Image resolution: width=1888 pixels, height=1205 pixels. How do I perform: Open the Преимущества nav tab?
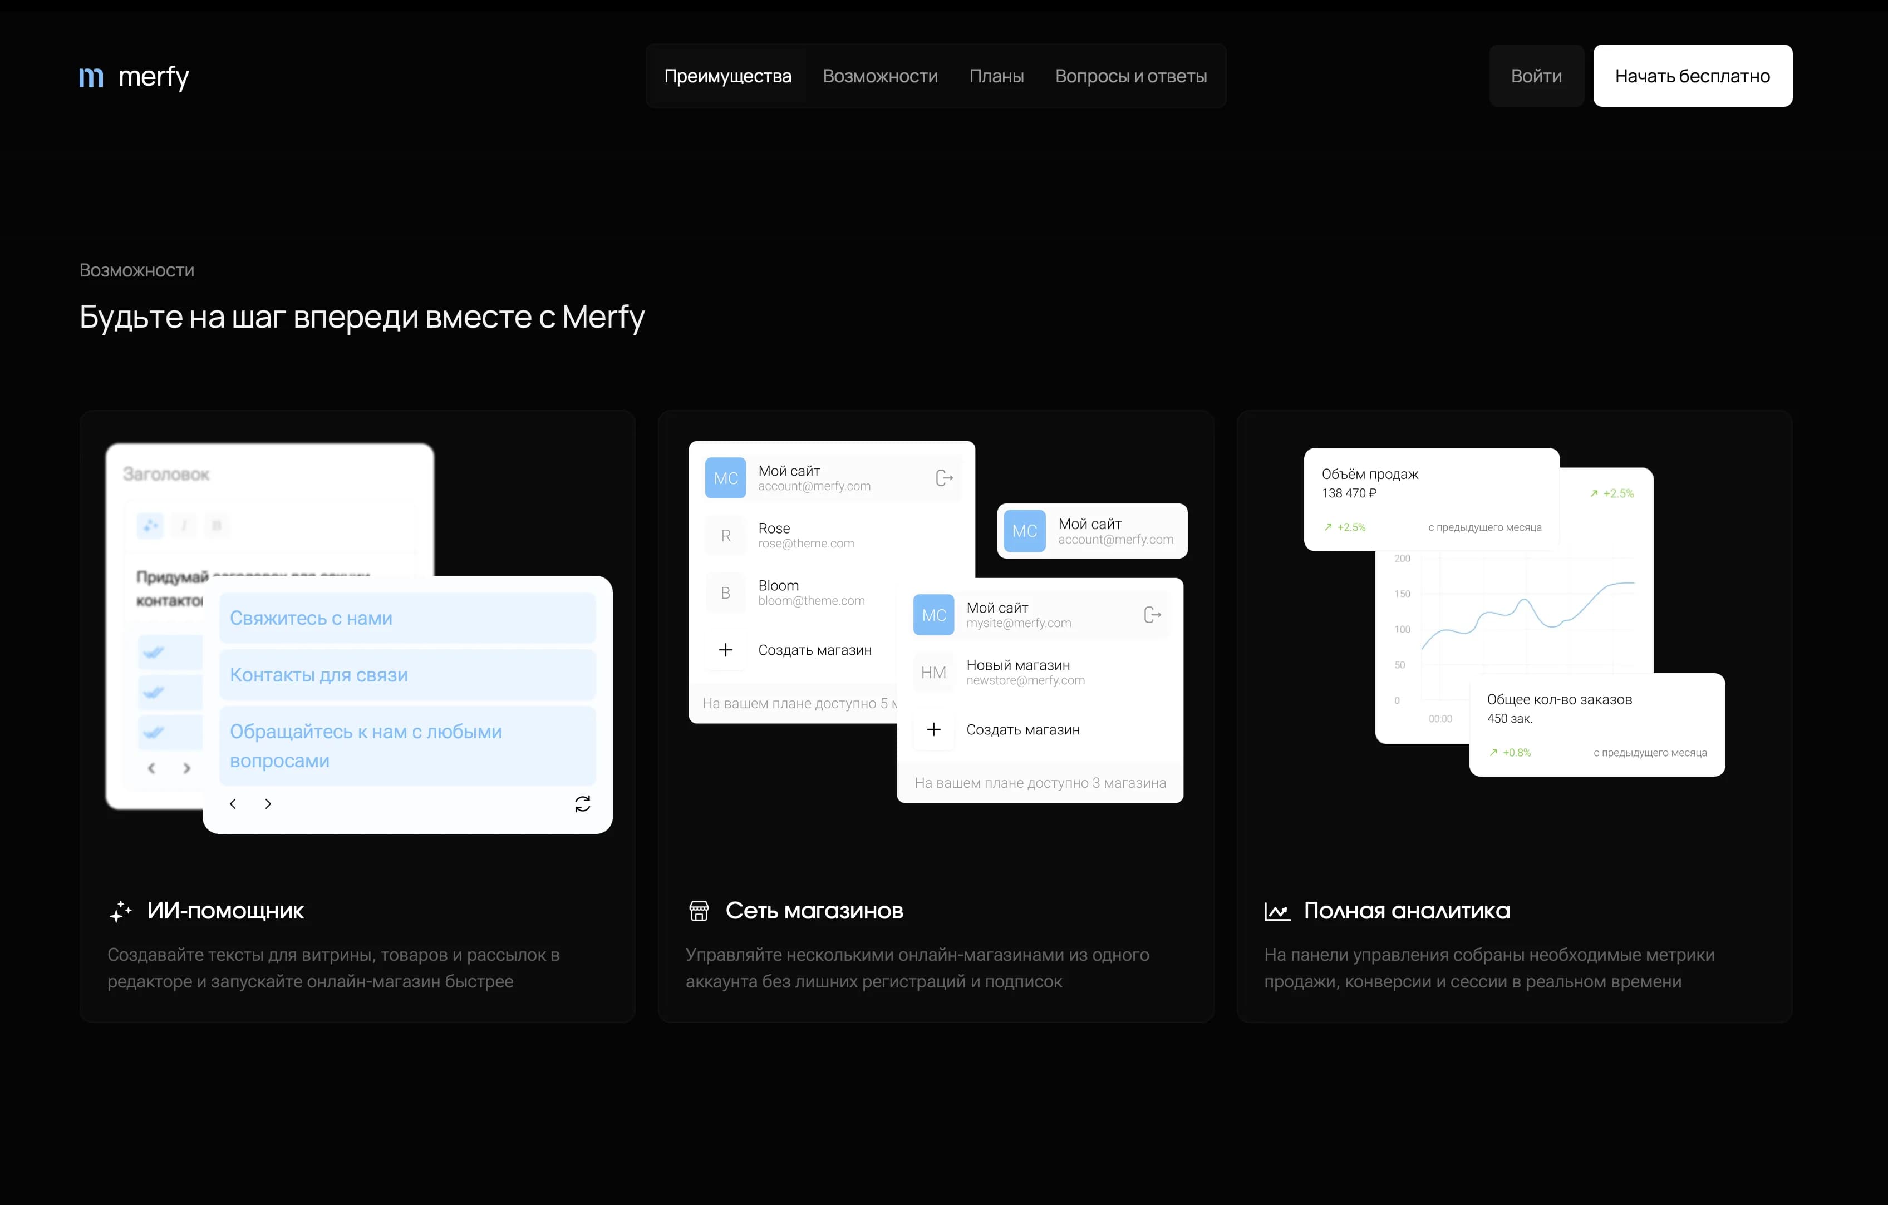pyautogui.click(x=727, y=76)
